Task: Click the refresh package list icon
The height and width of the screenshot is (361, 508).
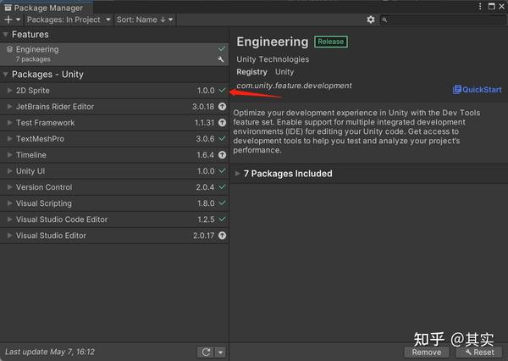Action: click(205, 352)
